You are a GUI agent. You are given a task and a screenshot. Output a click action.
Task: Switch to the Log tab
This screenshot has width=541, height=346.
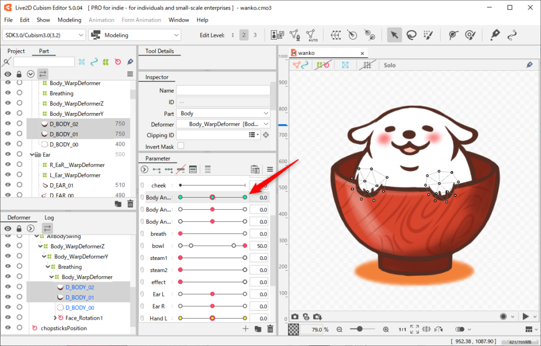coord(49,218)
